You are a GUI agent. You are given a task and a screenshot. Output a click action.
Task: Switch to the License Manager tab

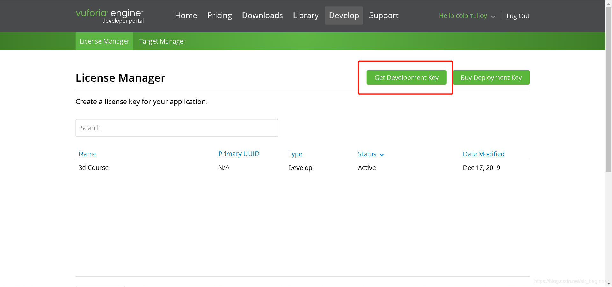(104, 41)
